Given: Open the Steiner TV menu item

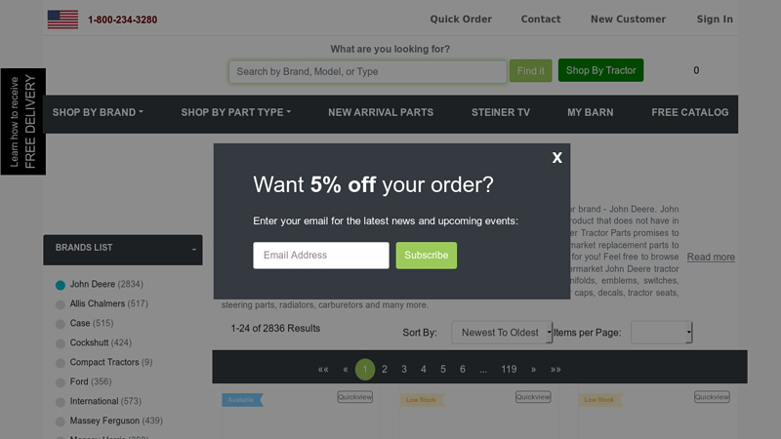Looking at the screenshot, I should [501, 112].
